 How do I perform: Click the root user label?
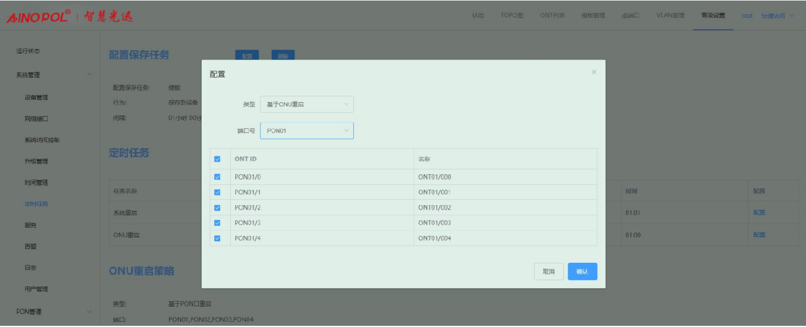point(747,15)
